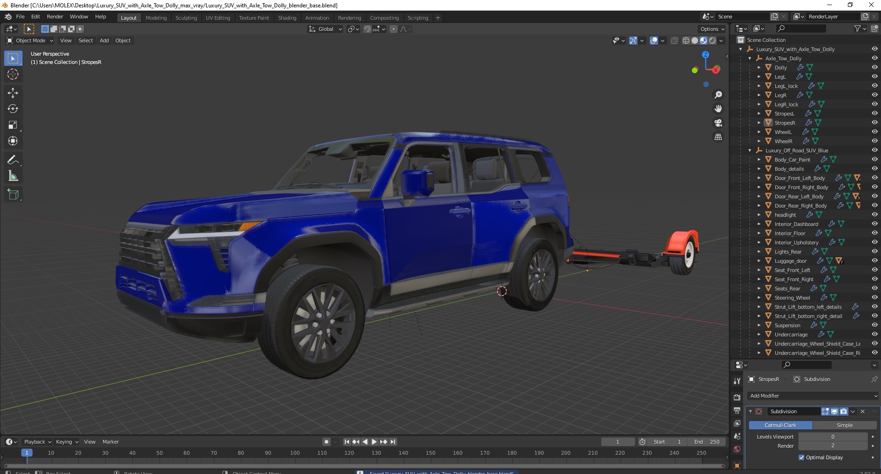Open the Output properties tab icon

pyautogui.click(x=737, y=410)
